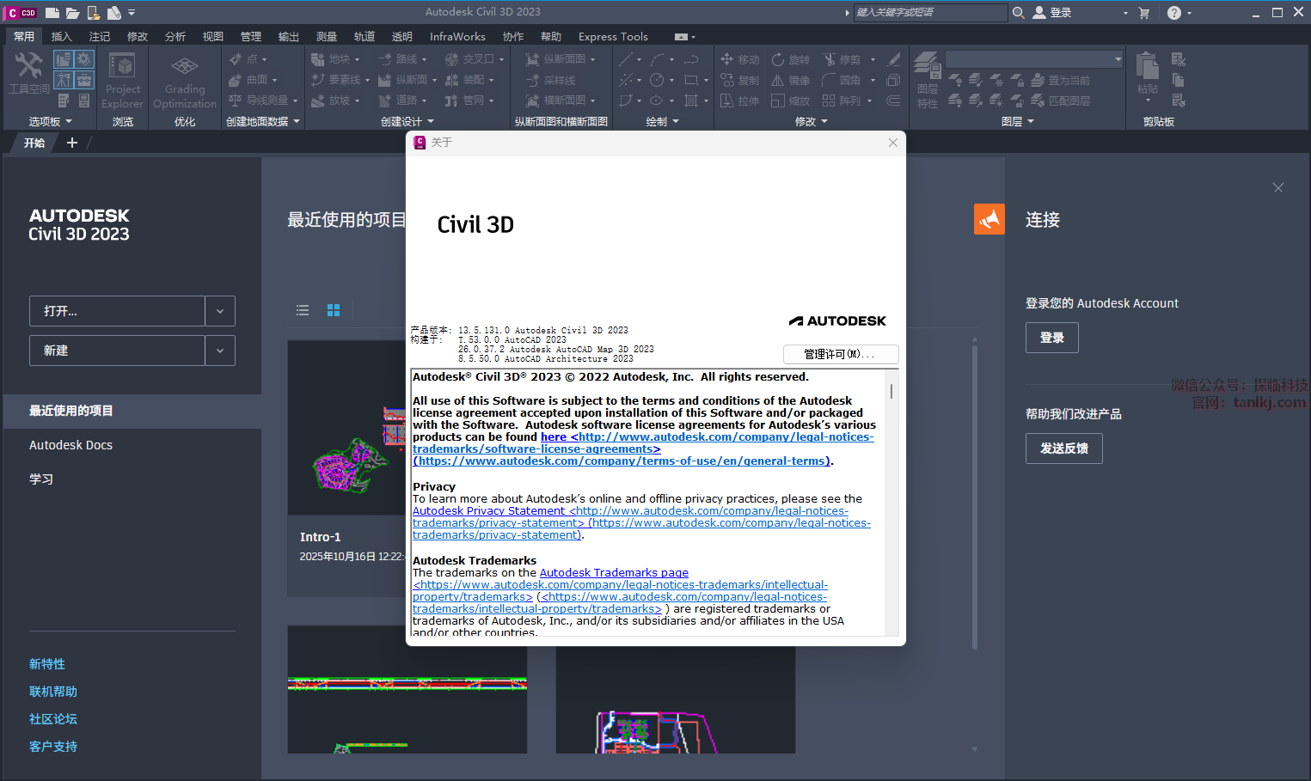1311x781 pixels.
Task: Click the help question mark icon
Action: pos(1174,13)
